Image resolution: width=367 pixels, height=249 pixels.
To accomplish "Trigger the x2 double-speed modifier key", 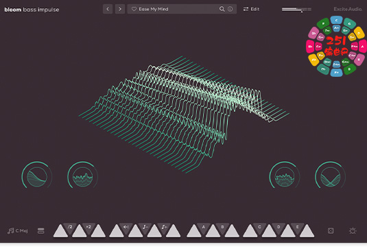I will 88,227.
